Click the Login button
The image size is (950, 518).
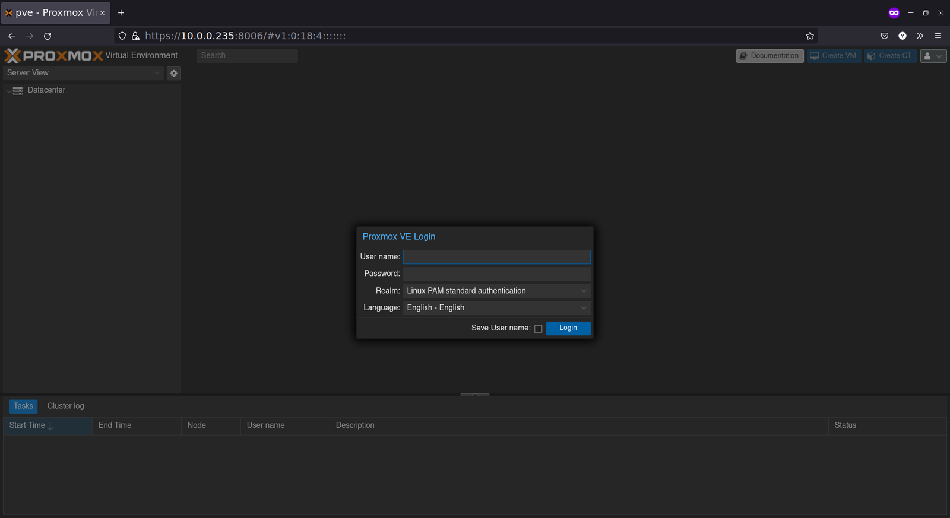(568, 328)
